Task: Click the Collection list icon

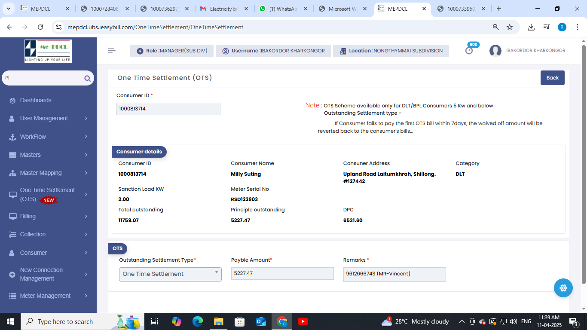Action: [x=12, y=235]
